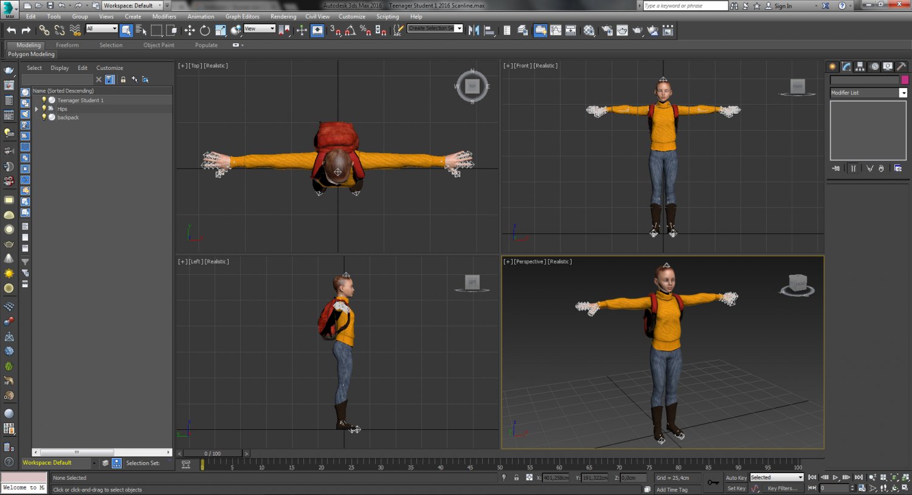Image resolution: width=912 pixels, height=495 pixels.
Task: Toggle Selection Lock padlock in status bar
Action: [516, 477]
